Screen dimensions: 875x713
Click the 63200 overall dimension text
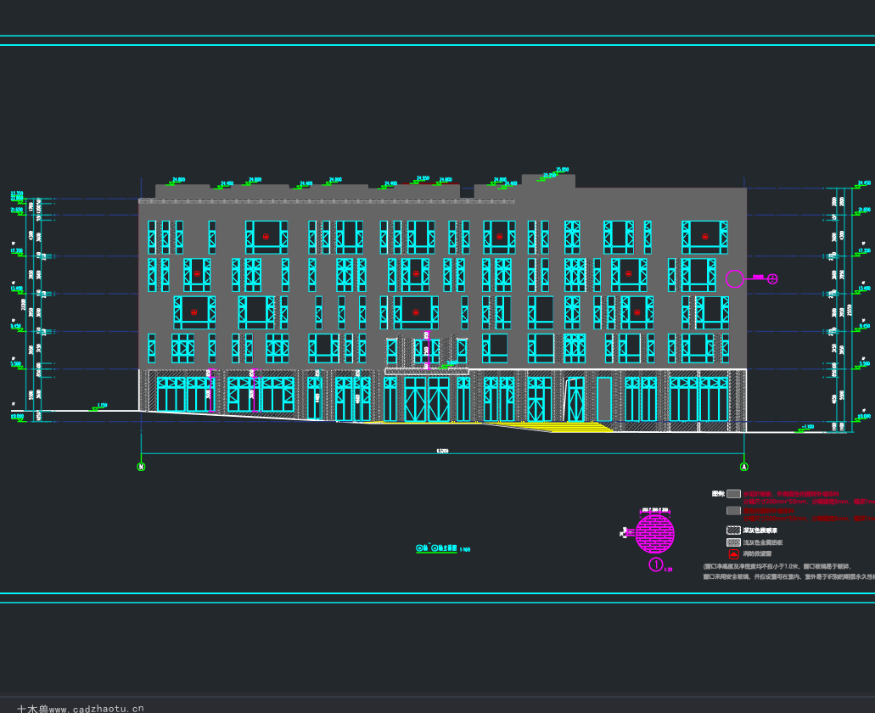coord(442,450)
